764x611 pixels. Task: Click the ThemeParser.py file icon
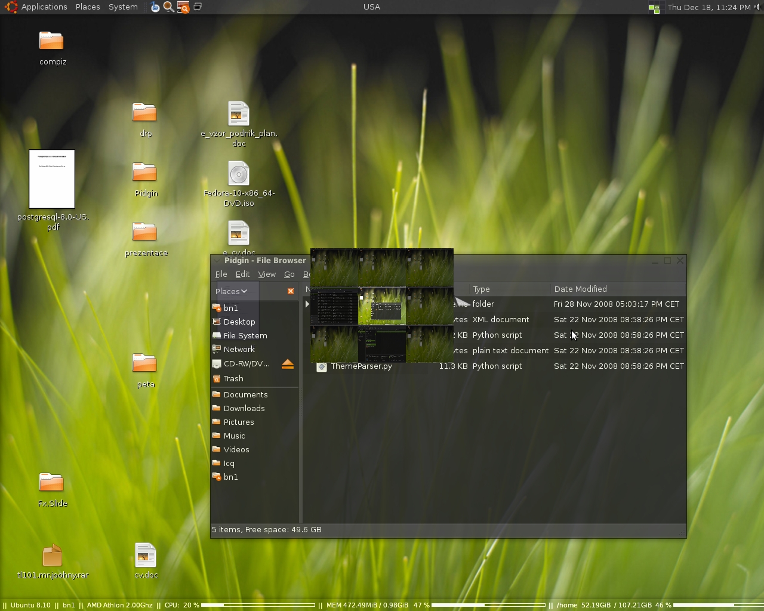322,366
